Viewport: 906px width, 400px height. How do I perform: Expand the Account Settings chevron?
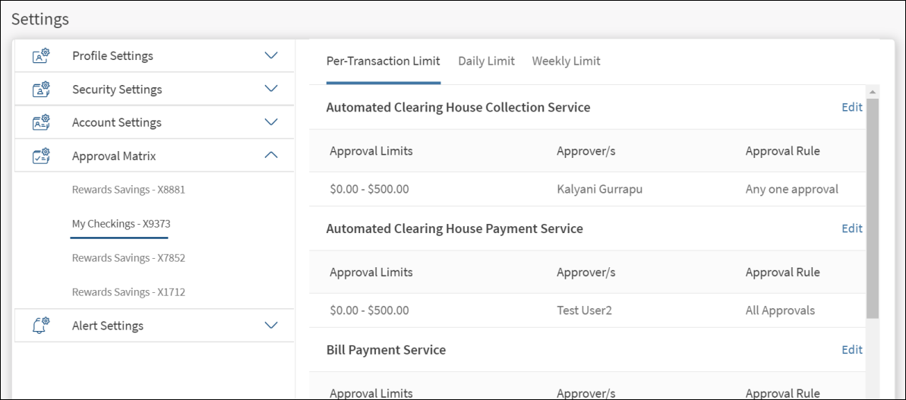tap(271, 122)
